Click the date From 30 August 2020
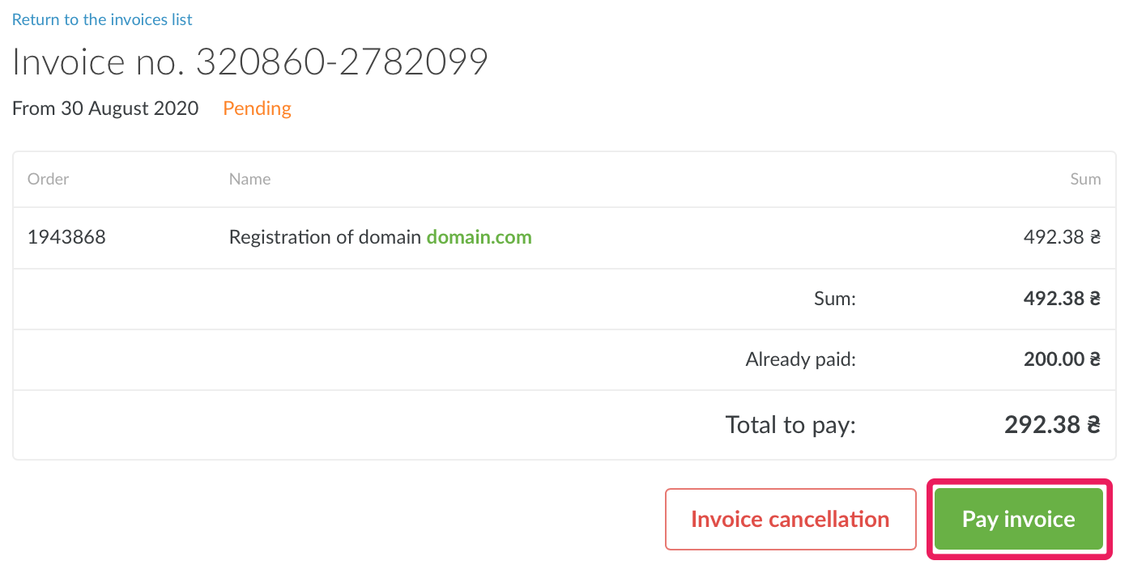 (x=105, y=108)
